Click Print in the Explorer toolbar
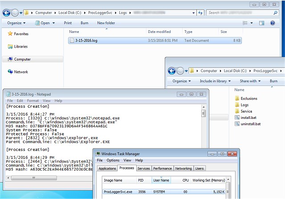This screenshot has width=285, height=199. (x=68, y=23)
